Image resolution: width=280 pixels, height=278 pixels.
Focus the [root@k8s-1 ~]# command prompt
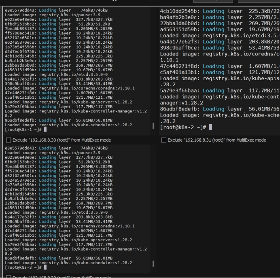pos(26,129)
